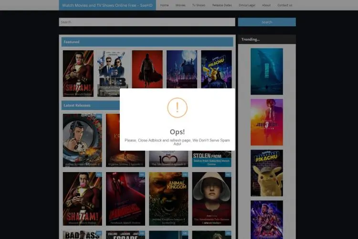The image size is (358, 239).
Task: Click the Close Adblock message text
Action: [178, 142]
